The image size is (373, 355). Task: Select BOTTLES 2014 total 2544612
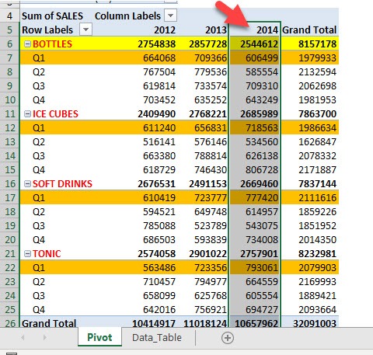[x=259, y=44]
